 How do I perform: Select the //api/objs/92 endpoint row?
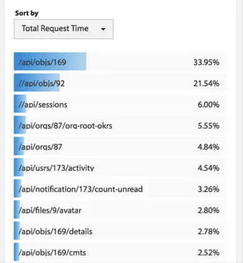coord(121,83)
